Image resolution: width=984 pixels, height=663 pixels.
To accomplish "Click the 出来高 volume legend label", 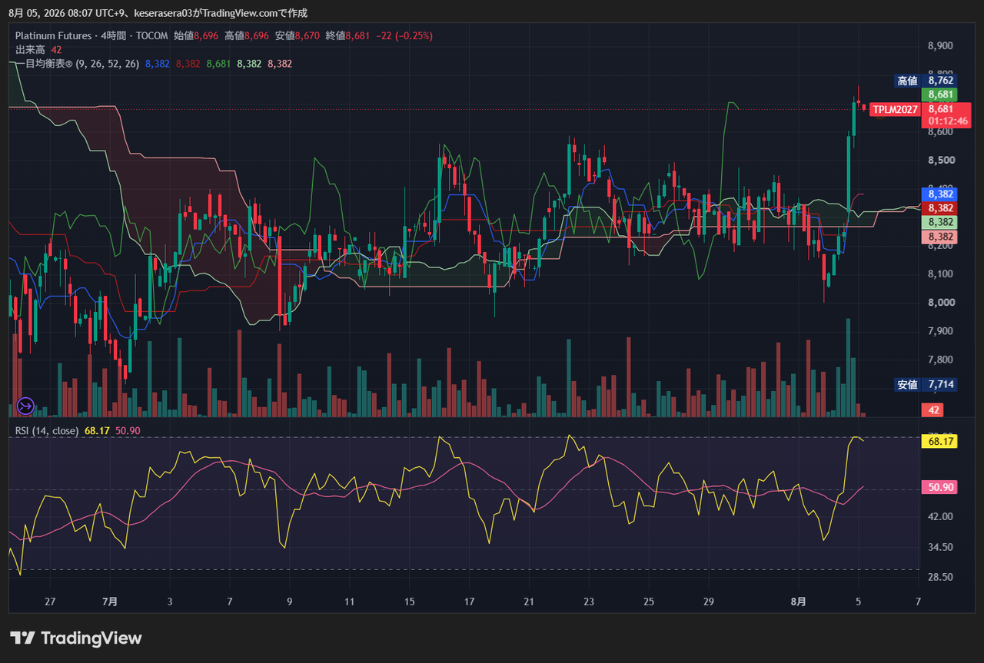I will pos(31,50).
